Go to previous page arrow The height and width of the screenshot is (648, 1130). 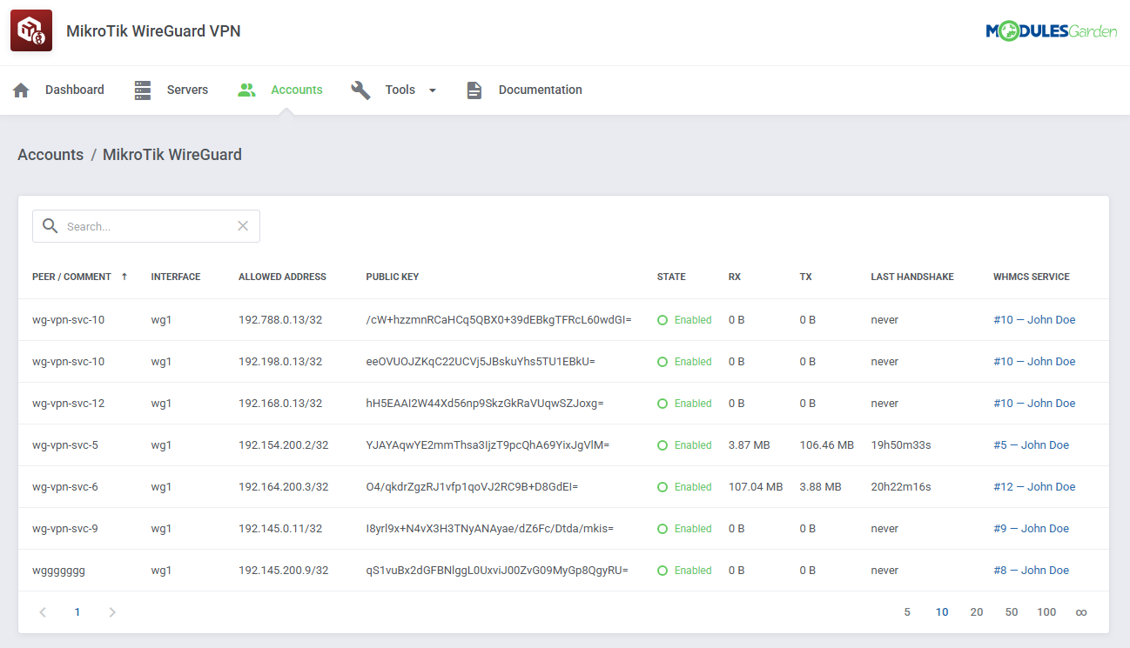pyautogui.click(x=43, y=612)
